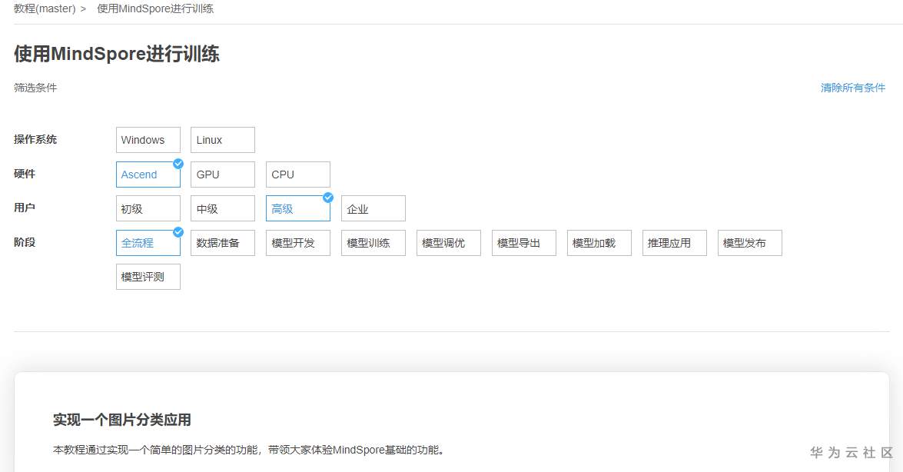Image resolution: width=903 pixels, height=472 pixels.
Task: Select the Windows operating system filter
Action: coord(148,140)
